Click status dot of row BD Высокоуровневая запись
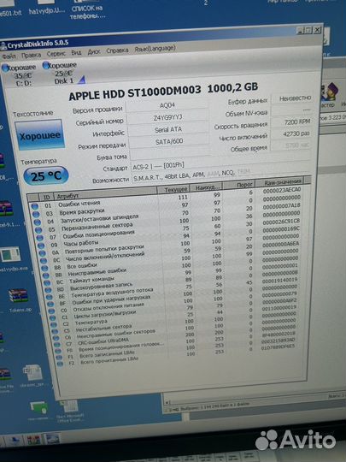This screenshot has height=462, width=346. coord(48,290)
